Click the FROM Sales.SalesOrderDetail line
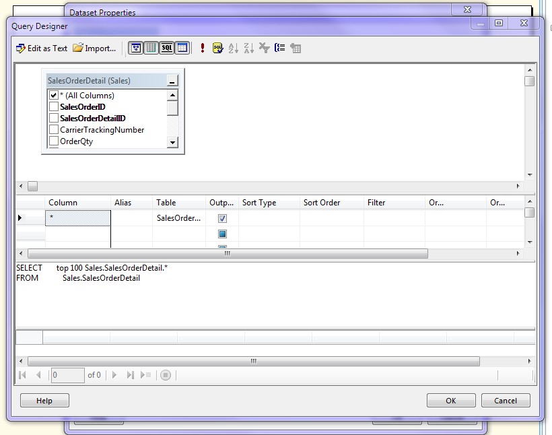The width and height of the screenshot is (552, 435). tap(78, 278)
